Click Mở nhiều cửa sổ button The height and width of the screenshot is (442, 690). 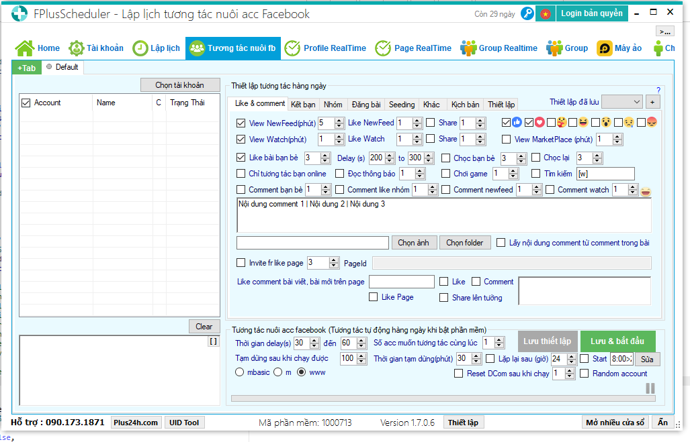[x=615, y=423]
